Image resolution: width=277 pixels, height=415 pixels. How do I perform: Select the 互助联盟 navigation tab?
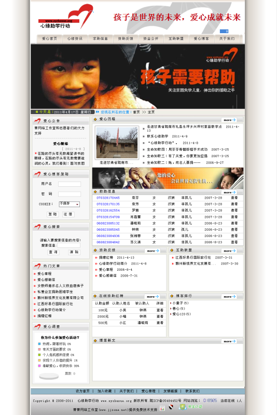click(x=176, y=38)
